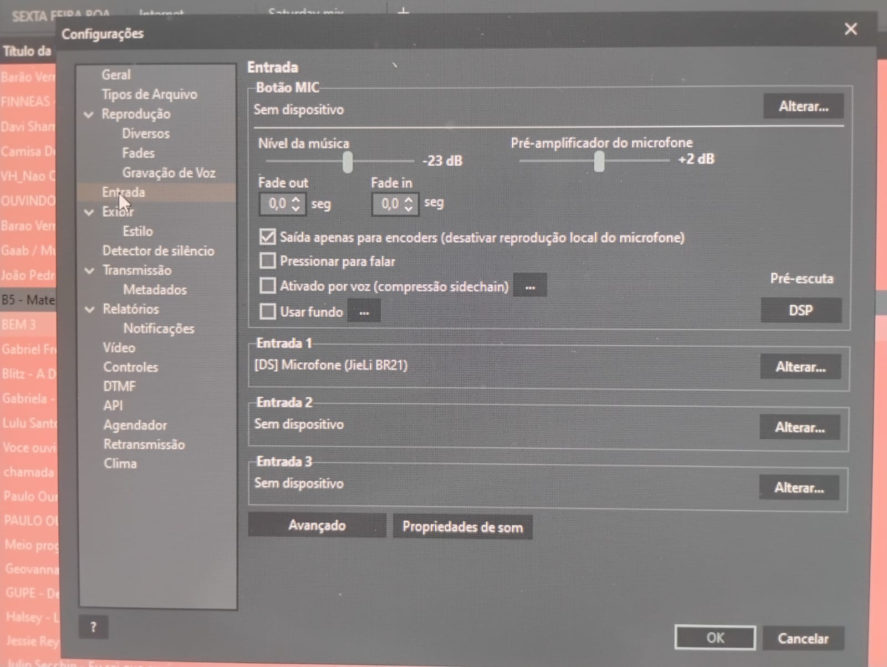Enable Pressionar para falar checkbox
Image resolution: width=887 pixels, height=667 pixels.
tap(268, 261)
